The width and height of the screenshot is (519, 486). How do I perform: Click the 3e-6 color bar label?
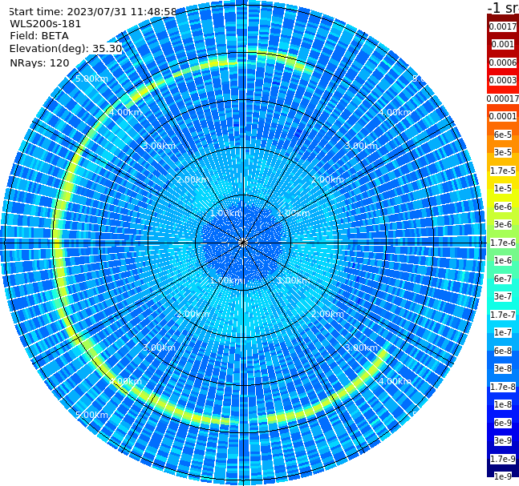click(503, 224)
